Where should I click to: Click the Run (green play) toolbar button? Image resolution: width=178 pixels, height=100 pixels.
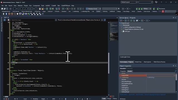[x=63, y=9]
